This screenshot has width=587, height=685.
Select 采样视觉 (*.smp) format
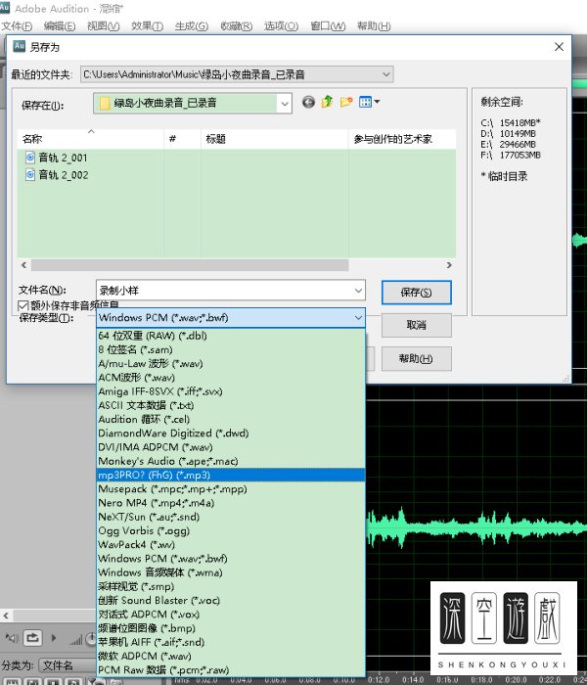(231, 586)
